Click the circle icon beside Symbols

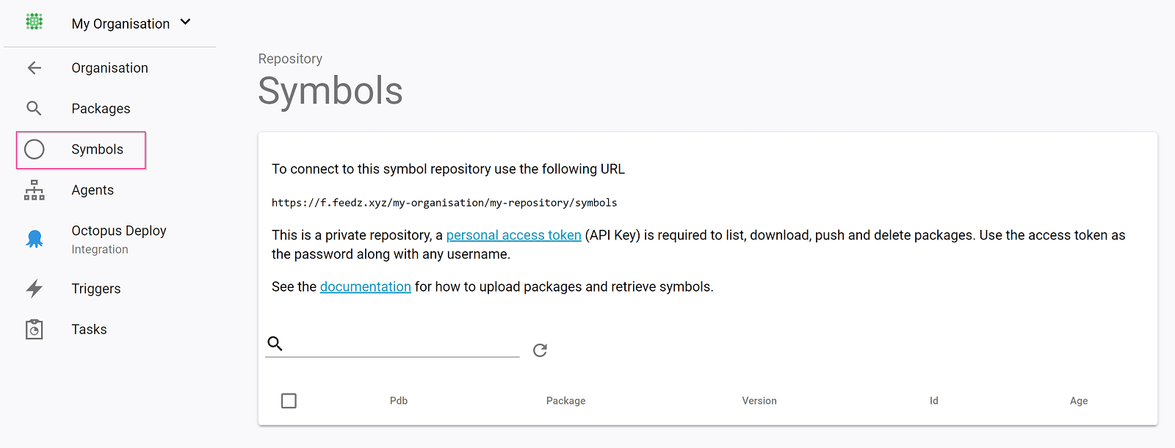35,149
